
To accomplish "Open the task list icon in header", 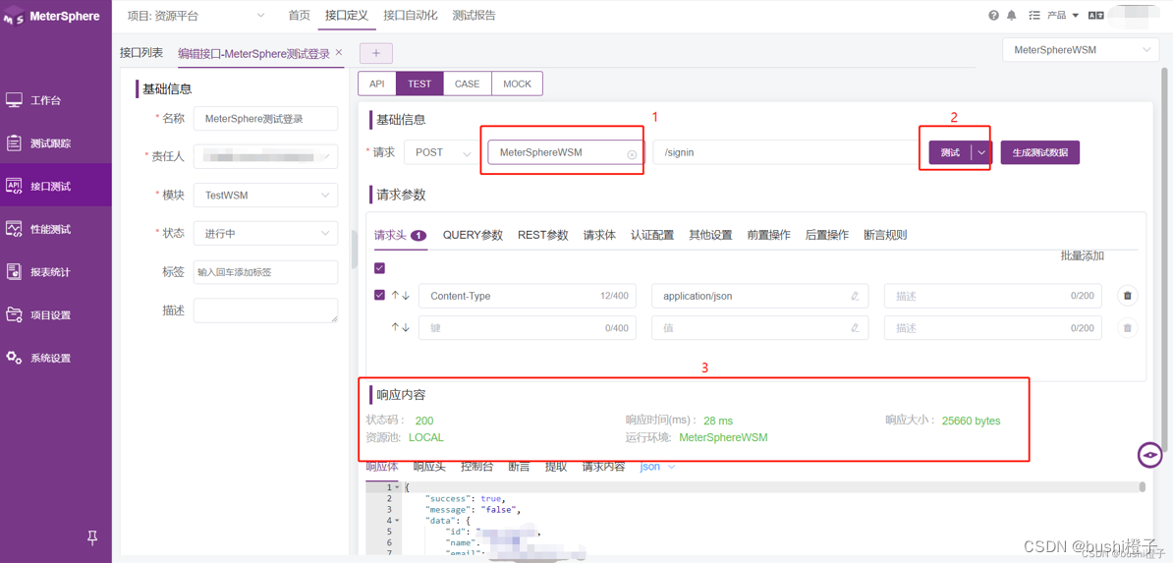I will [x=1033, y=15].
